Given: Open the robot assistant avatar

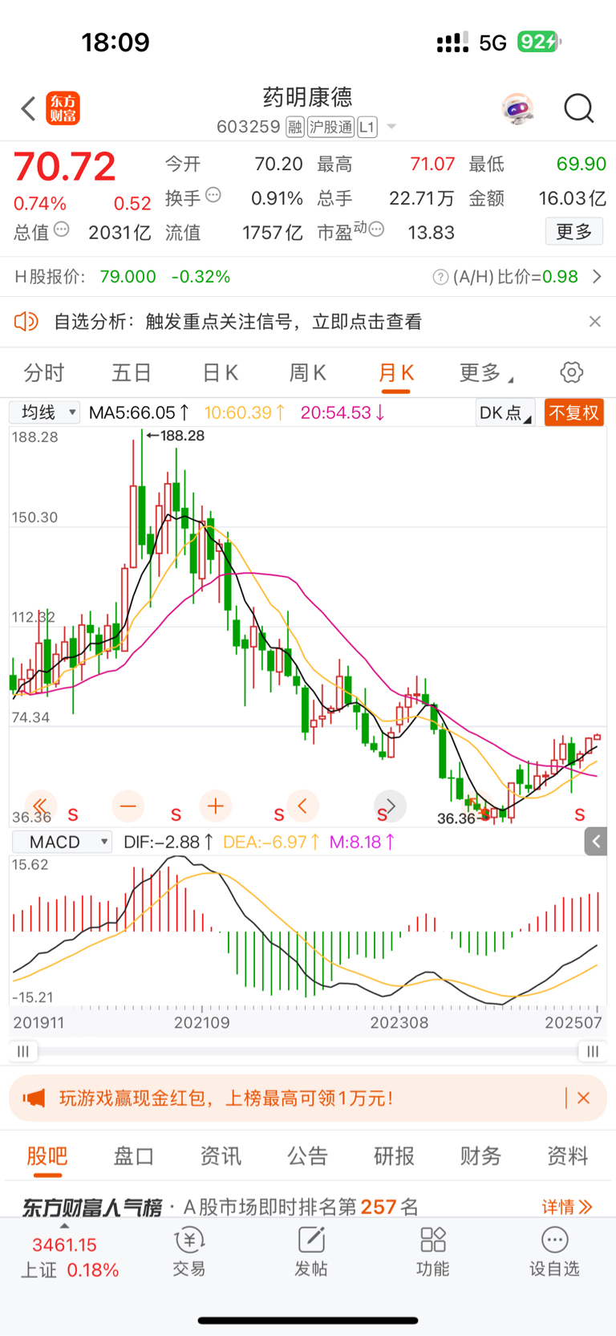Looking at the screenshot, I should 517,108.
